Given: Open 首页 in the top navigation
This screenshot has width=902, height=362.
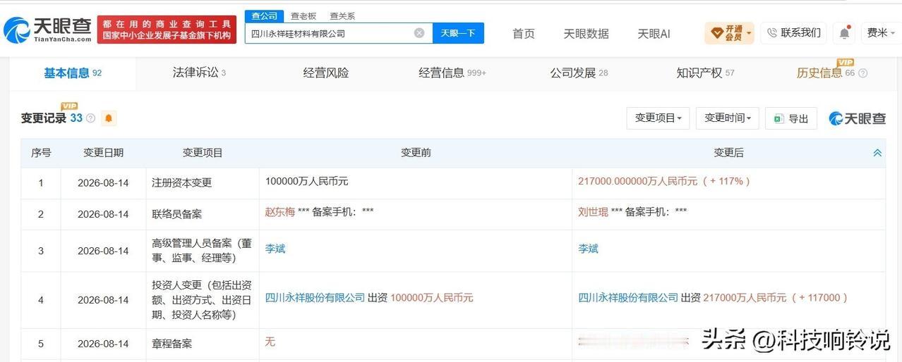Looking at the screenshot, I should pyautogui.click(x=524, y=34).
